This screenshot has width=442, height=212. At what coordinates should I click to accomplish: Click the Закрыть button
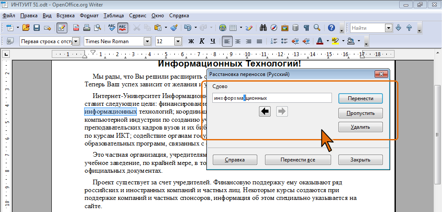click(x=360, y=160)
